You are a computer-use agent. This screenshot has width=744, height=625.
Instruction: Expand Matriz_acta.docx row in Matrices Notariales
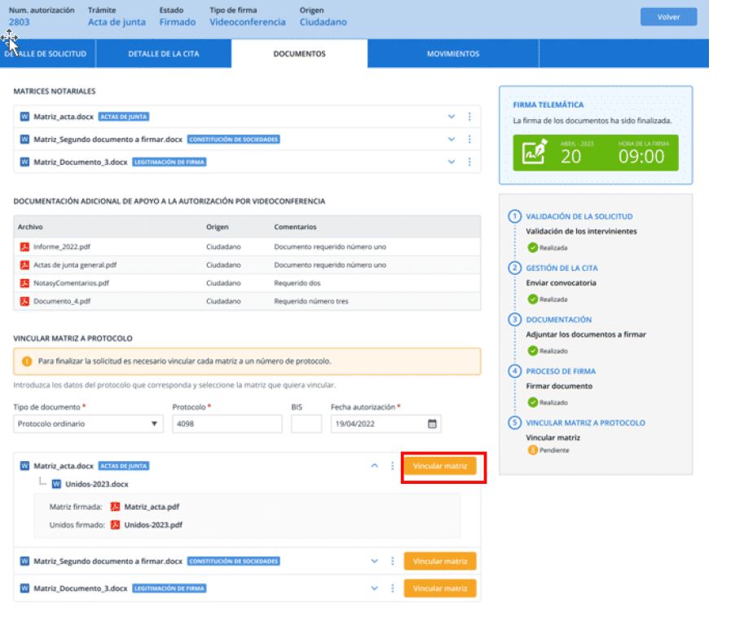pyautogui.click(x=451, y=117)
